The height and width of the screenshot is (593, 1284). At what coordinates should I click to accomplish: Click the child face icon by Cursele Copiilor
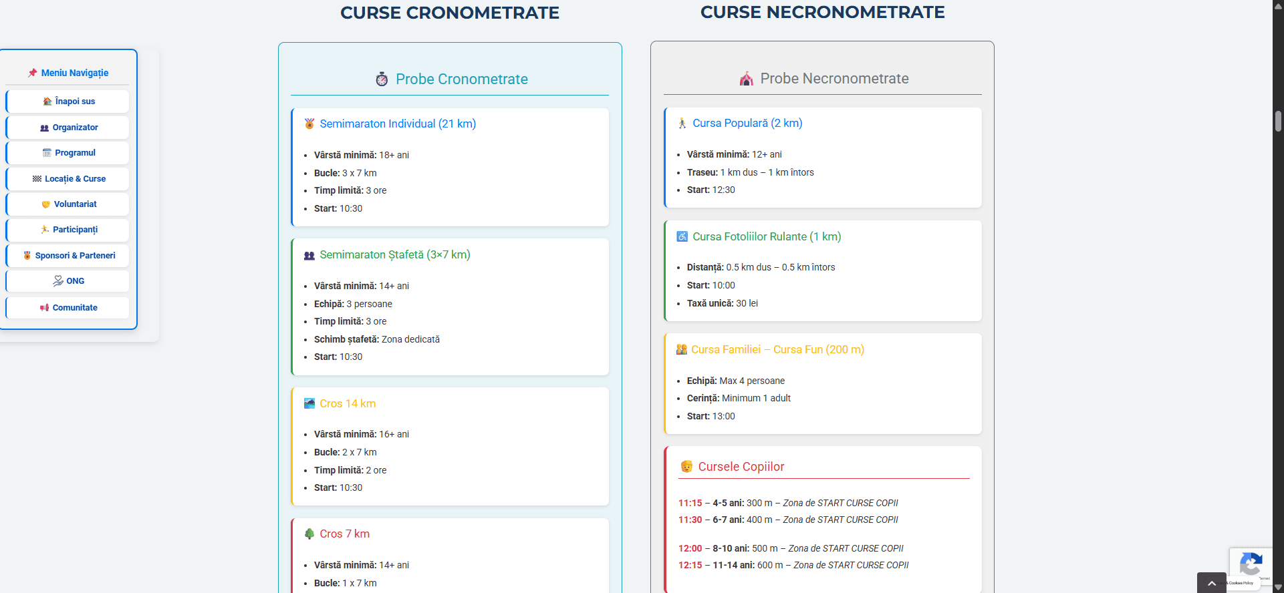[x=686, y=466]
